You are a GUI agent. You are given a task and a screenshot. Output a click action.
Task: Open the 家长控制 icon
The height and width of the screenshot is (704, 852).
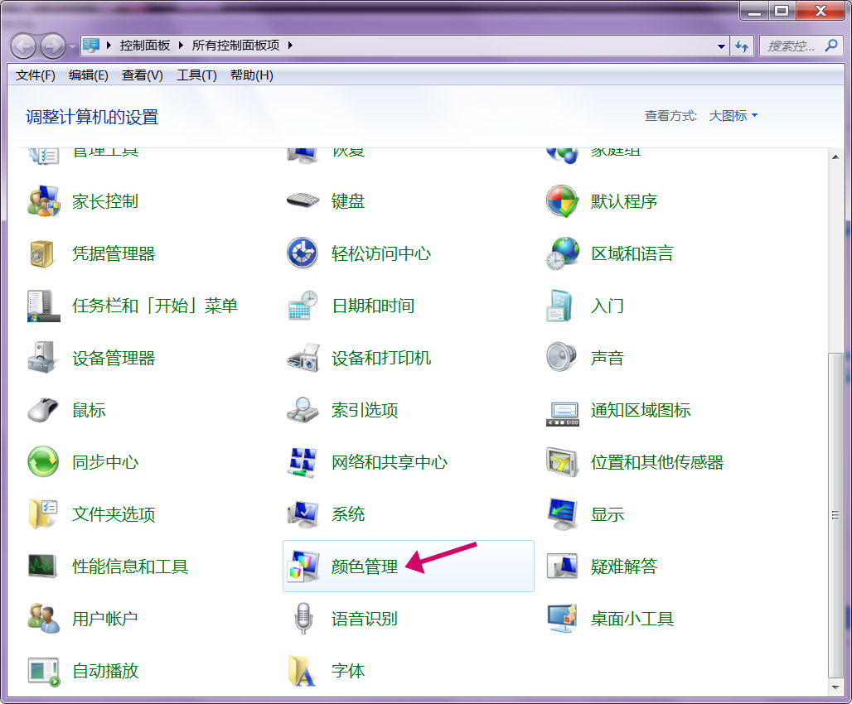[x=43, y=201]
